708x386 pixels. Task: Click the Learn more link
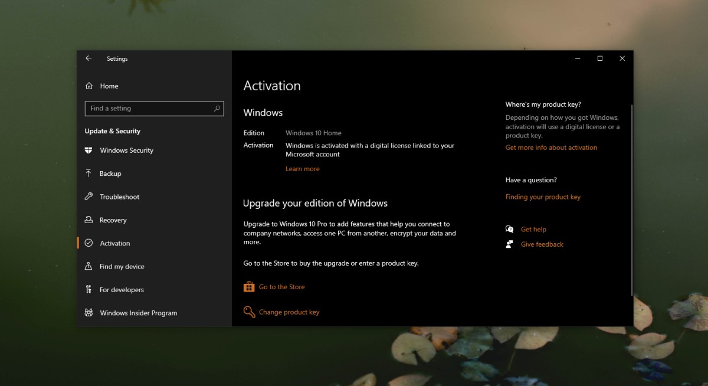pos(303,169)
